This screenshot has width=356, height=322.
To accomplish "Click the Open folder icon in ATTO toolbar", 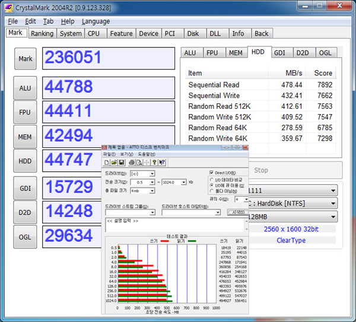I will point(114,162).
